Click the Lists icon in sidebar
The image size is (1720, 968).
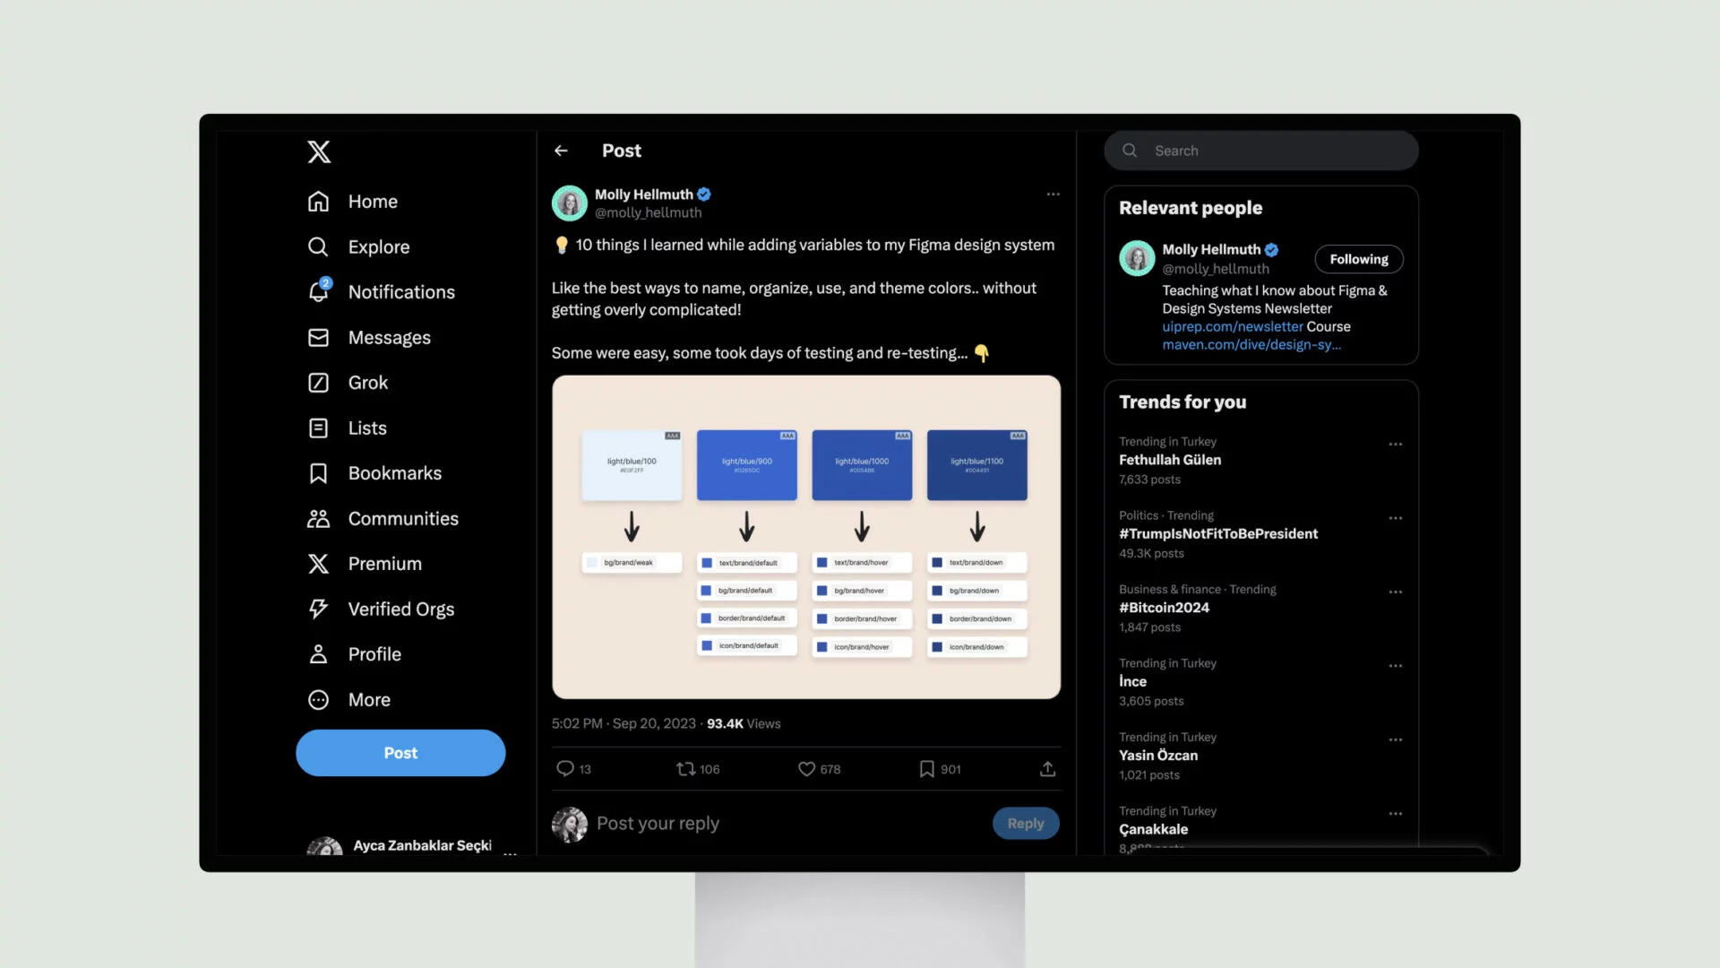click(x=318, y=427)
